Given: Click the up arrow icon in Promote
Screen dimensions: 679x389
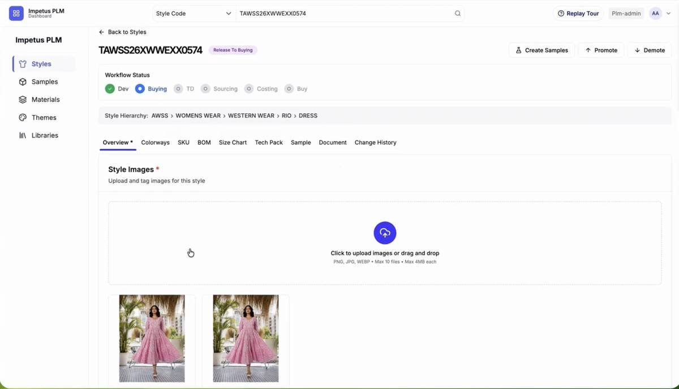Looking at the screenshot, I should click(588, 50).
